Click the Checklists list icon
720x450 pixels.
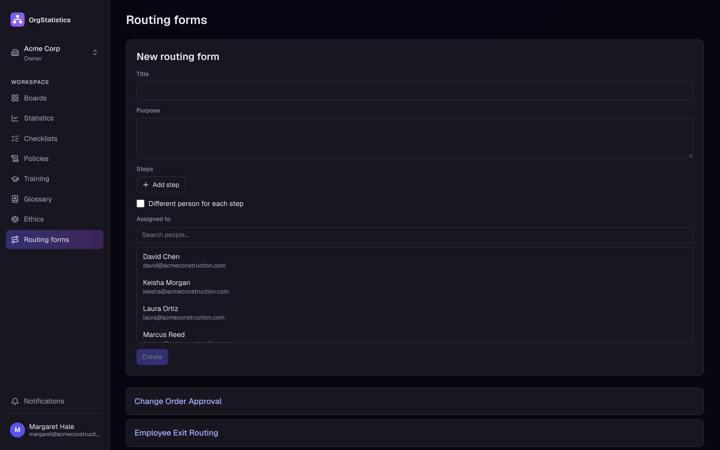pyautogui.click(x=15, y=138)
